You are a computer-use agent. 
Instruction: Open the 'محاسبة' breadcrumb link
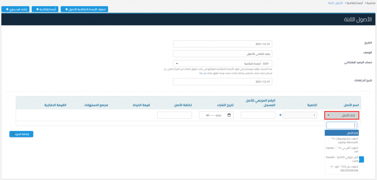tap(370, 3)
